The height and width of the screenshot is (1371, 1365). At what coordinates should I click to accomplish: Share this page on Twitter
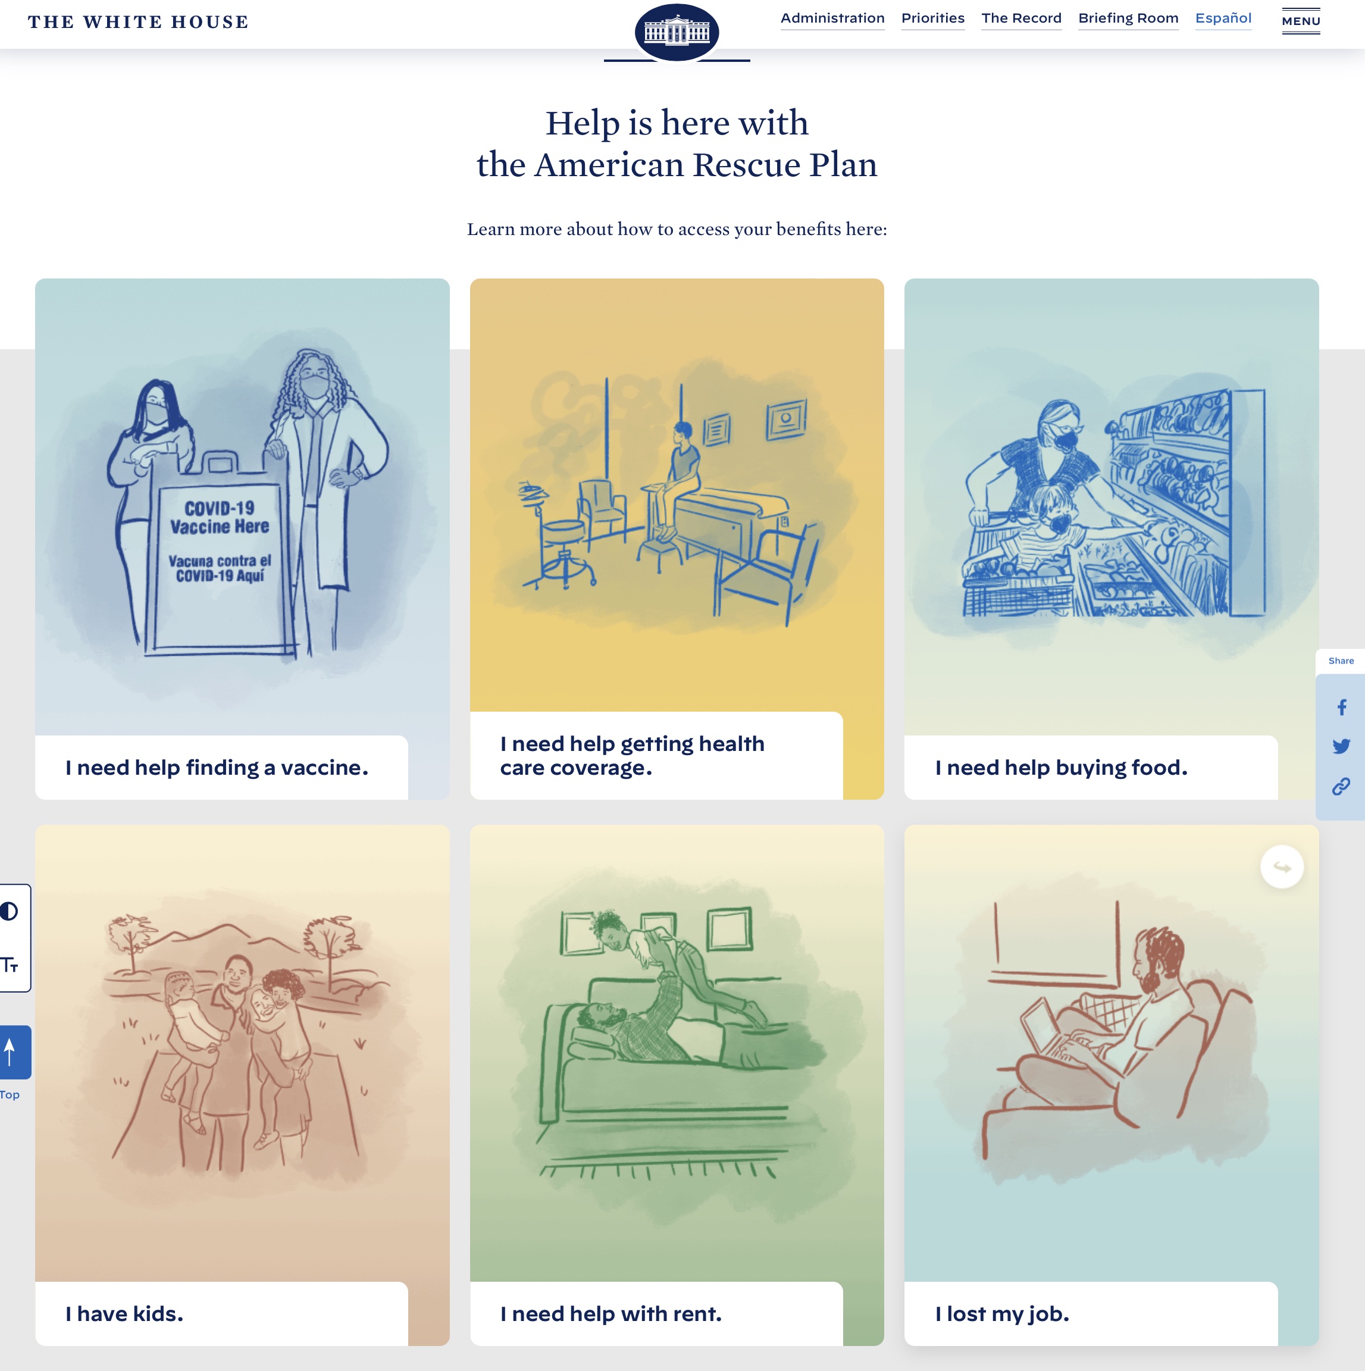(x=1341, y=746)
